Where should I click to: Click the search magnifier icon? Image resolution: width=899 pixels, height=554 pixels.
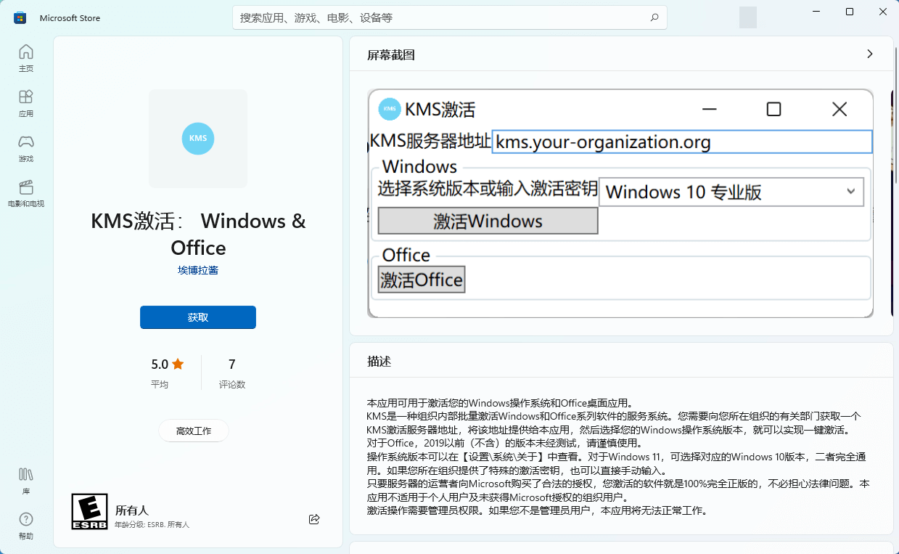(x=654, y=17)
